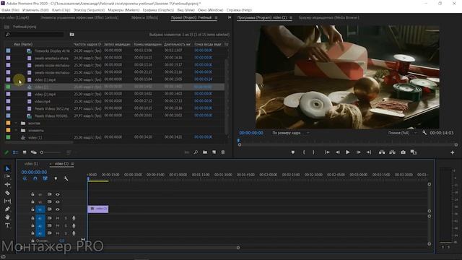
Task: Go to Out point
Action: coord(369,152)
